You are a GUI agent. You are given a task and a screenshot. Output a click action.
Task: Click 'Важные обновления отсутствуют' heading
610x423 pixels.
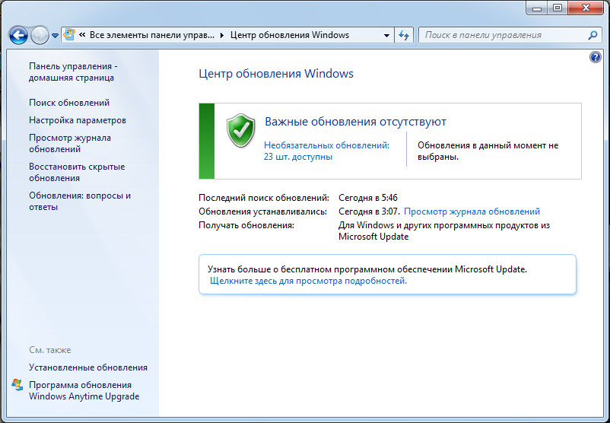pyautogui.click(x=355, y=122)
